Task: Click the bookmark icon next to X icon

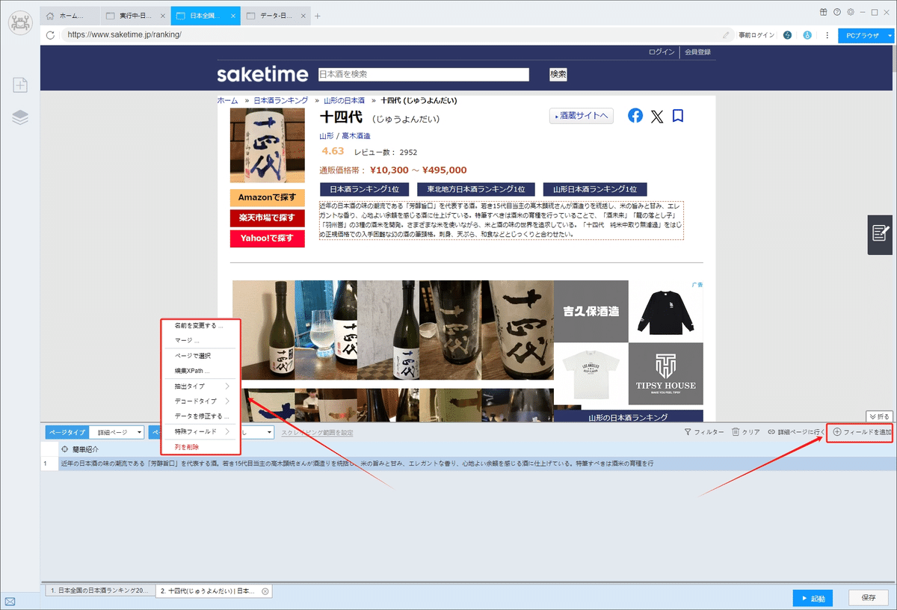Action: coord(678,116)
